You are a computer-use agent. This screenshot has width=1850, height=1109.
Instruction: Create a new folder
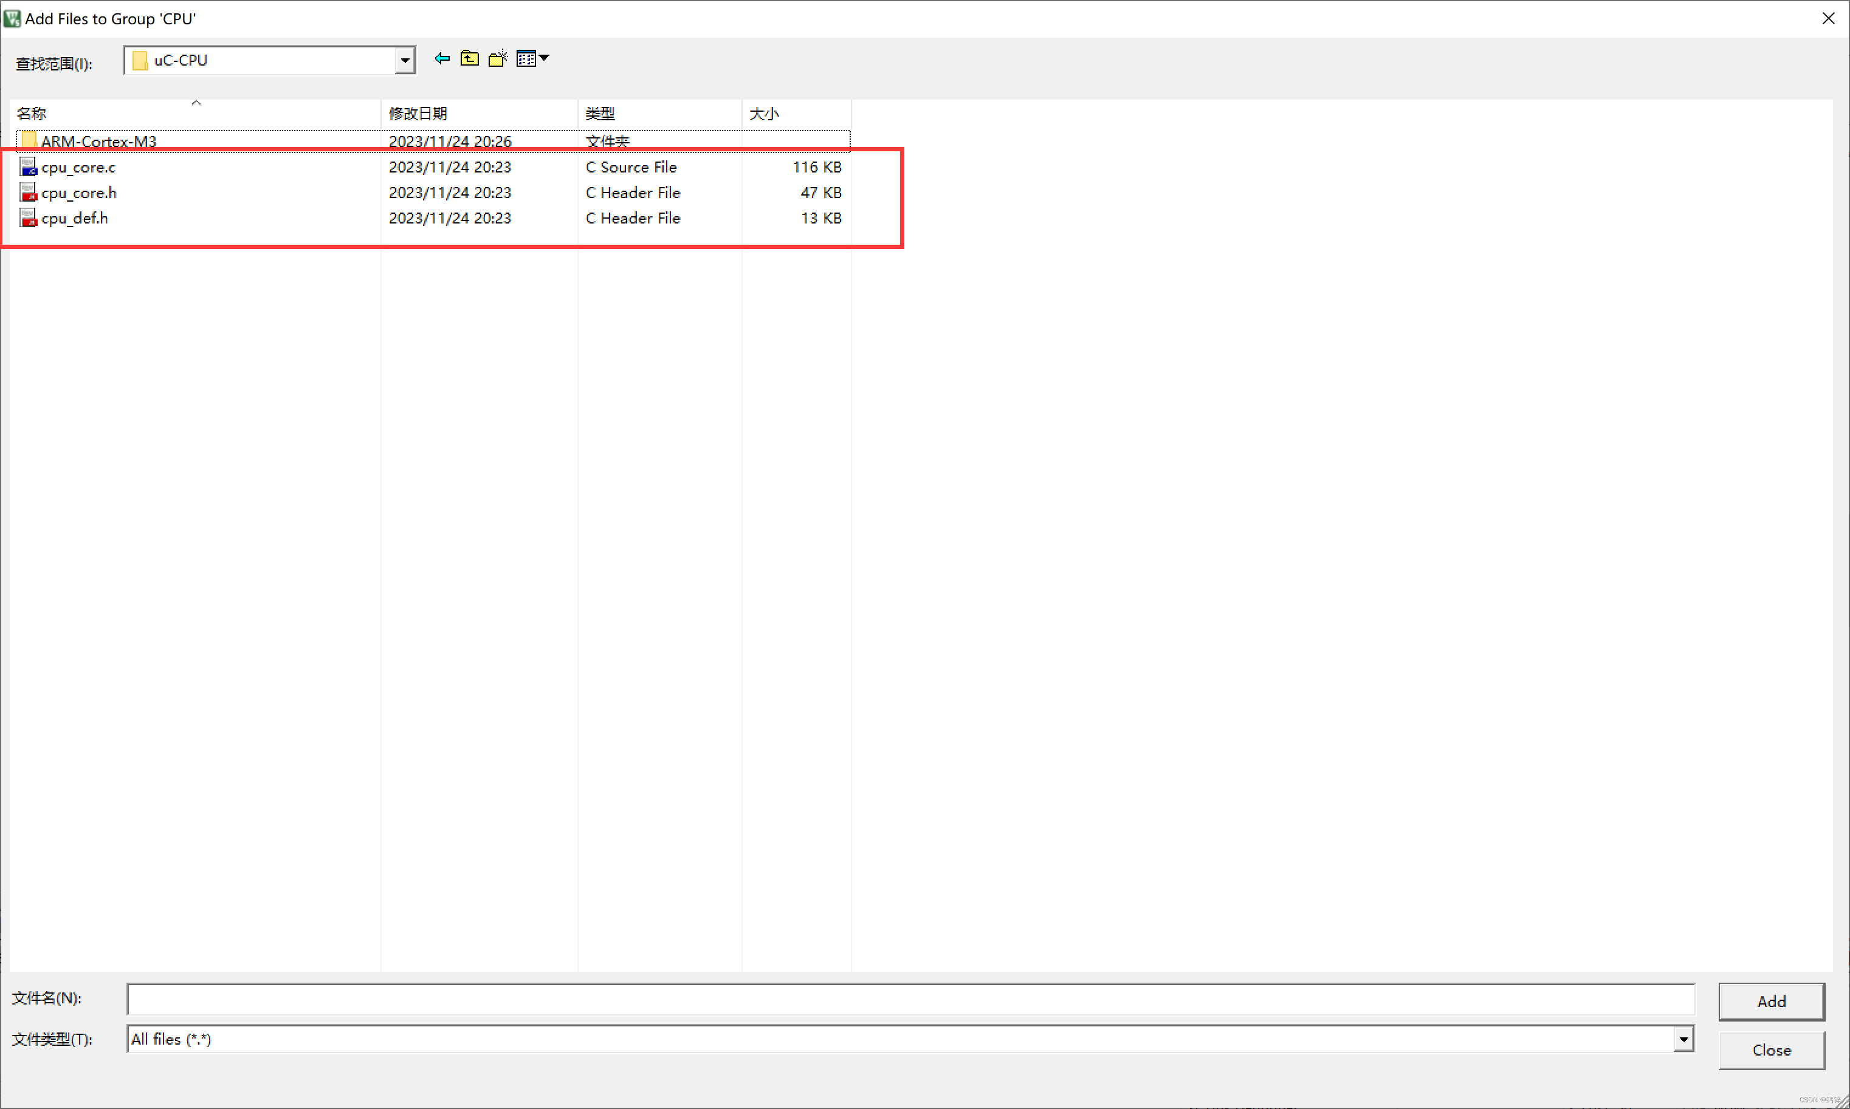coord(498,58)
